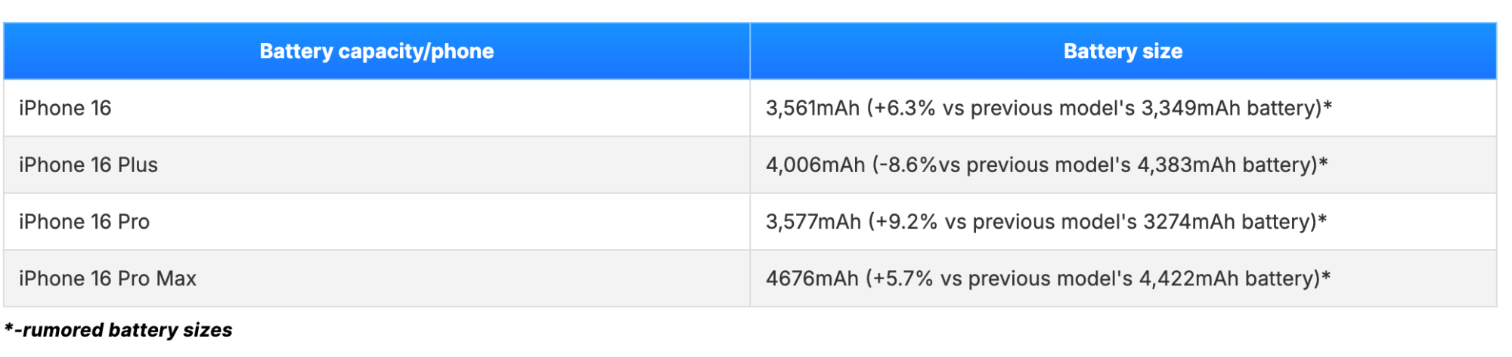This screenshot has height=357, width=1512.
Task: Click the '3,577mAh' battery value
Action: 813,221
